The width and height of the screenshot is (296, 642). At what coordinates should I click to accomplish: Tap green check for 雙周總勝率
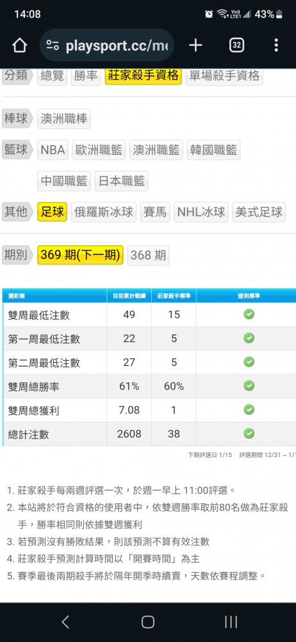pyautogui.click(x=249, y=386)
